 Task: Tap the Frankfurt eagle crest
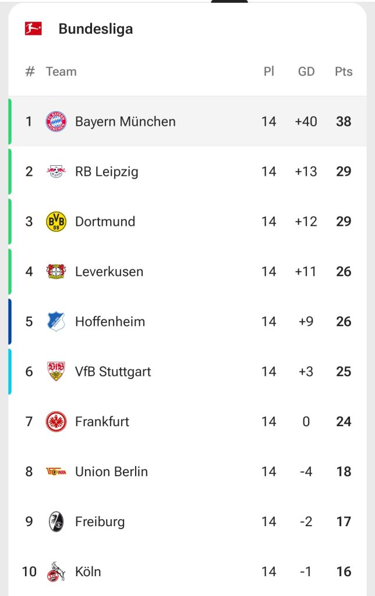[x=56, y=421]
